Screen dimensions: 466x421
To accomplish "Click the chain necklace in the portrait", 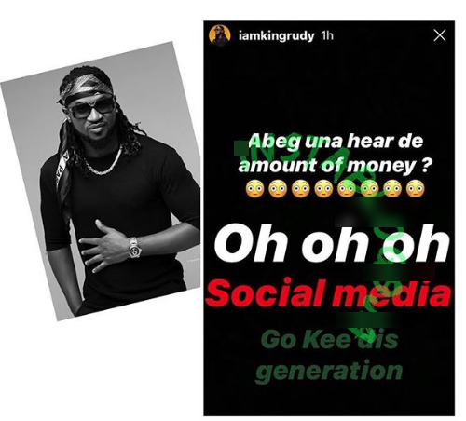I will tap(103, 162).
